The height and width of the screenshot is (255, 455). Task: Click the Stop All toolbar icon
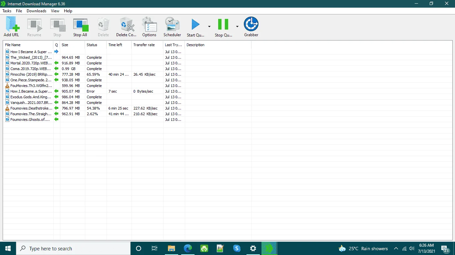coord(80,25)
